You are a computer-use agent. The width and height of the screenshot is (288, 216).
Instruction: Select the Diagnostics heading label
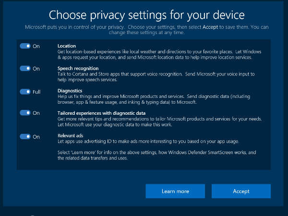[70, 90]
